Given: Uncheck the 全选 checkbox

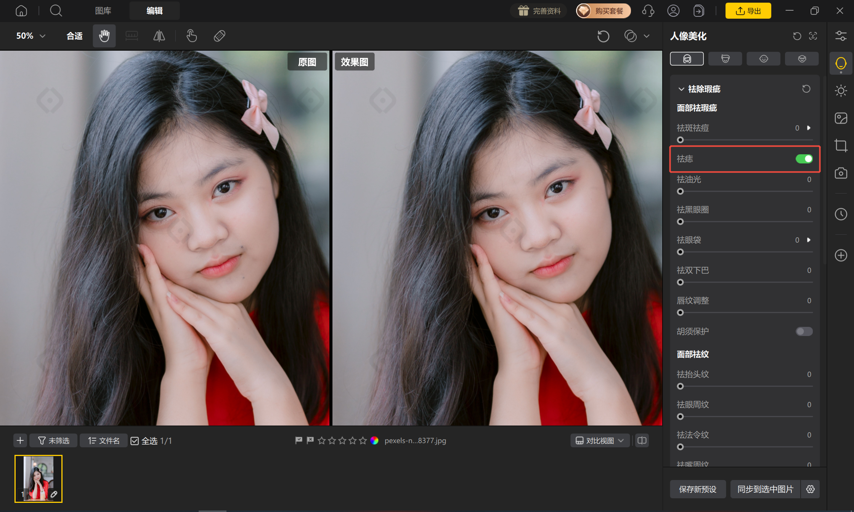Looking at the screenshot, I should (x=135, y=441).
